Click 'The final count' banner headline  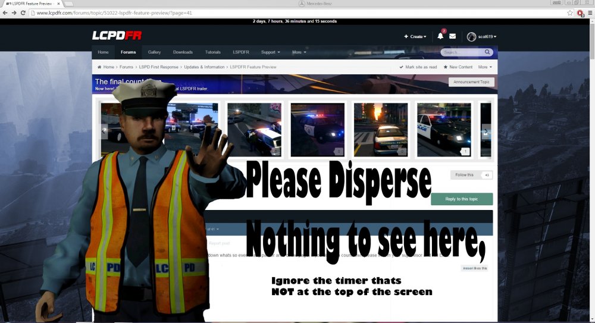coord(129,81)
